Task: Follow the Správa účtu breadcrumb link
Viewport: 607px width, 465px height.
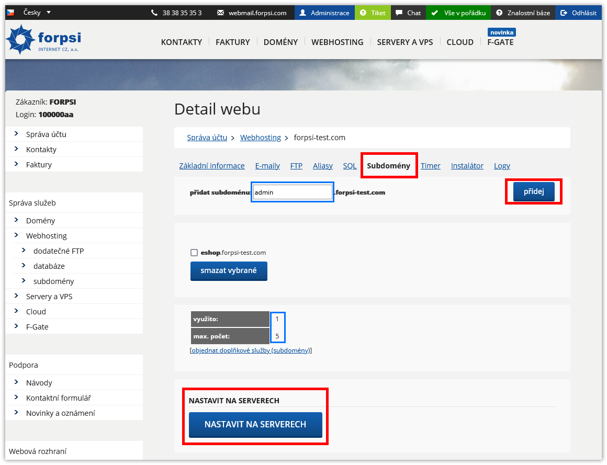Action: [x=207, y=138]
